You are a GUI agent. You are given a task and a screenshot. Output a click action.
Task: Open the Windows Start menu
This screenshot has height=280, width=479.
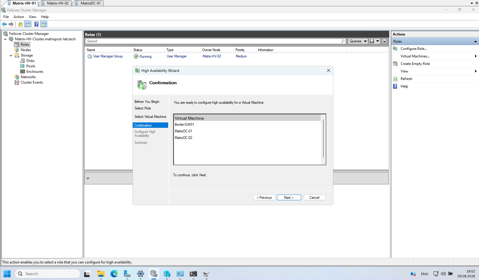point(7,274)
